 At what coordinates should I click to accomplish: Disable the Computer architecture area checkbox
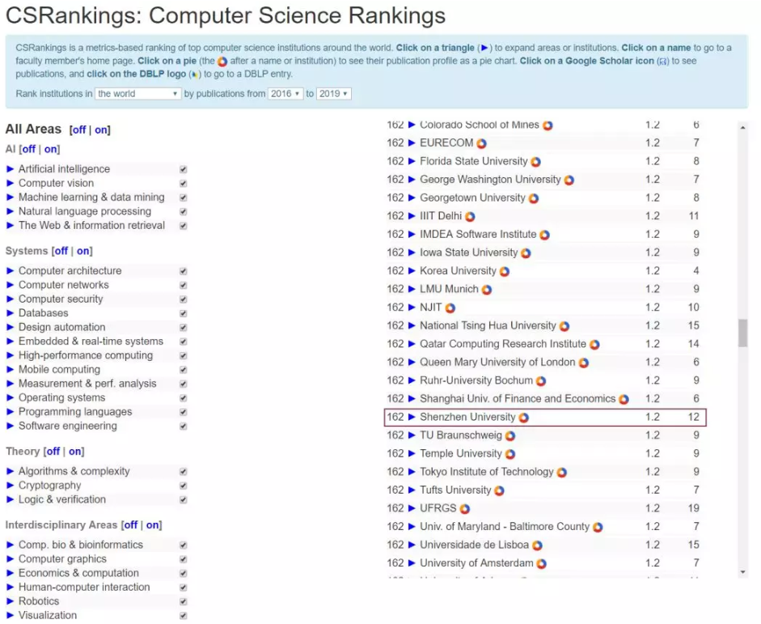pyautogui.click(x=183, y=271)
